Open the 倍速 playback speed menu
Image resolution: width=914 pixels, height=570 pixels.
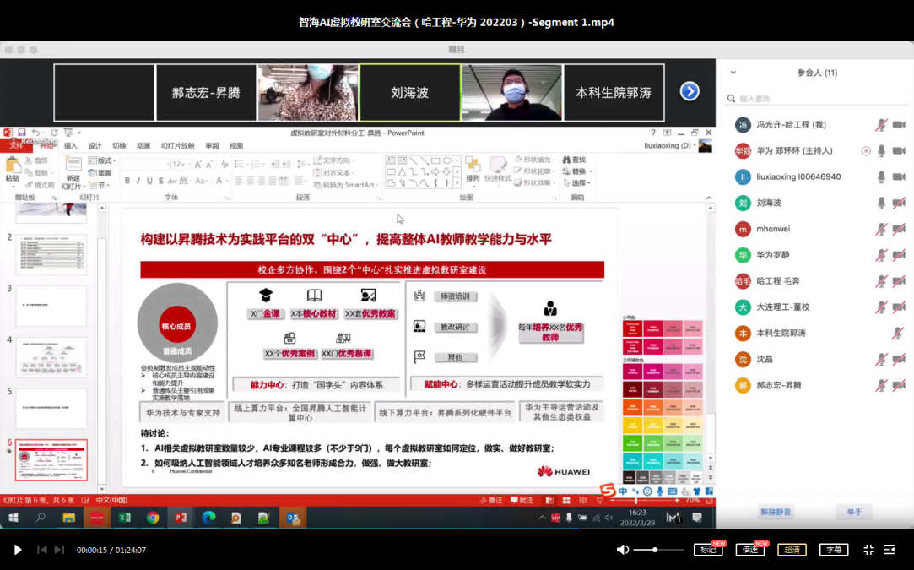tap(749, 550)
